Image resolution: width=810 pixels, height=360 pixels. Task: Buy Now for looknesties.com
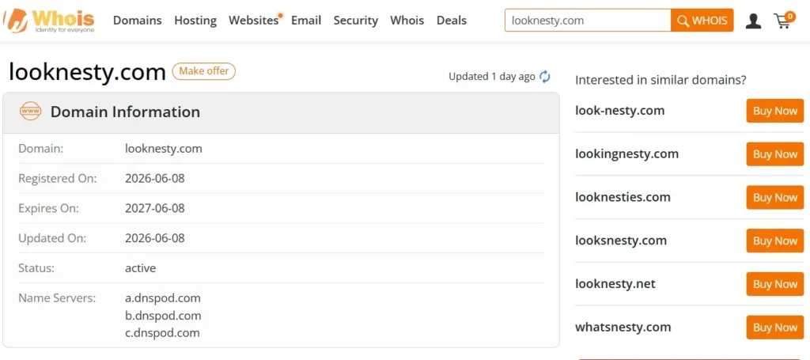pyautogui.click(x=775, y=197)
